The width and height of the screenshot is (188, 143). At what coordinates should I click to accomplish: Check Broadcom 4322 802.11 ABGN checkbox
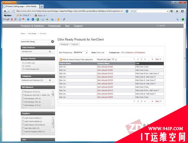(23, 95)
